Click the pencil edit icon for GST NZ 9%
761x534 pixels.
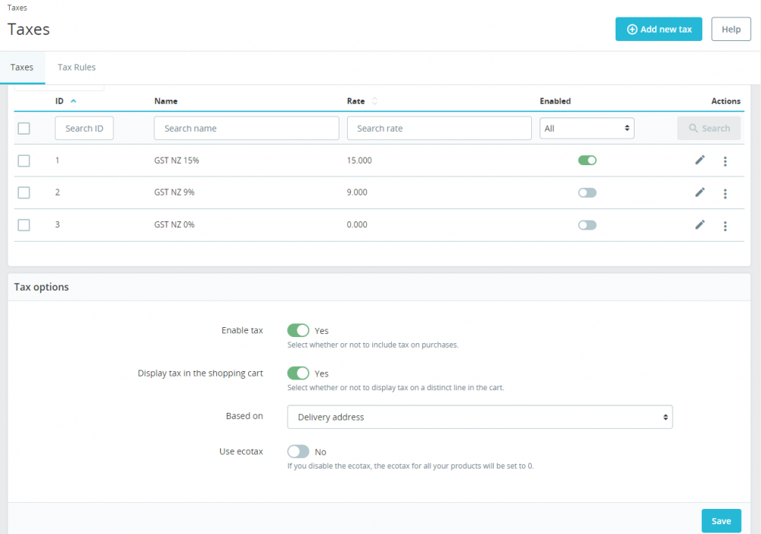tap(699, 192)
